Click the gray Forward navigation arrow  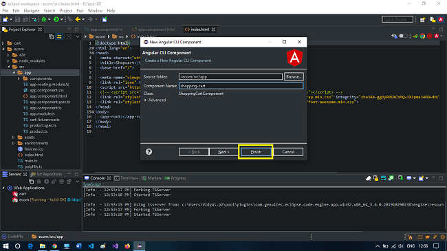pyautogui.click(x=90, y=19)
